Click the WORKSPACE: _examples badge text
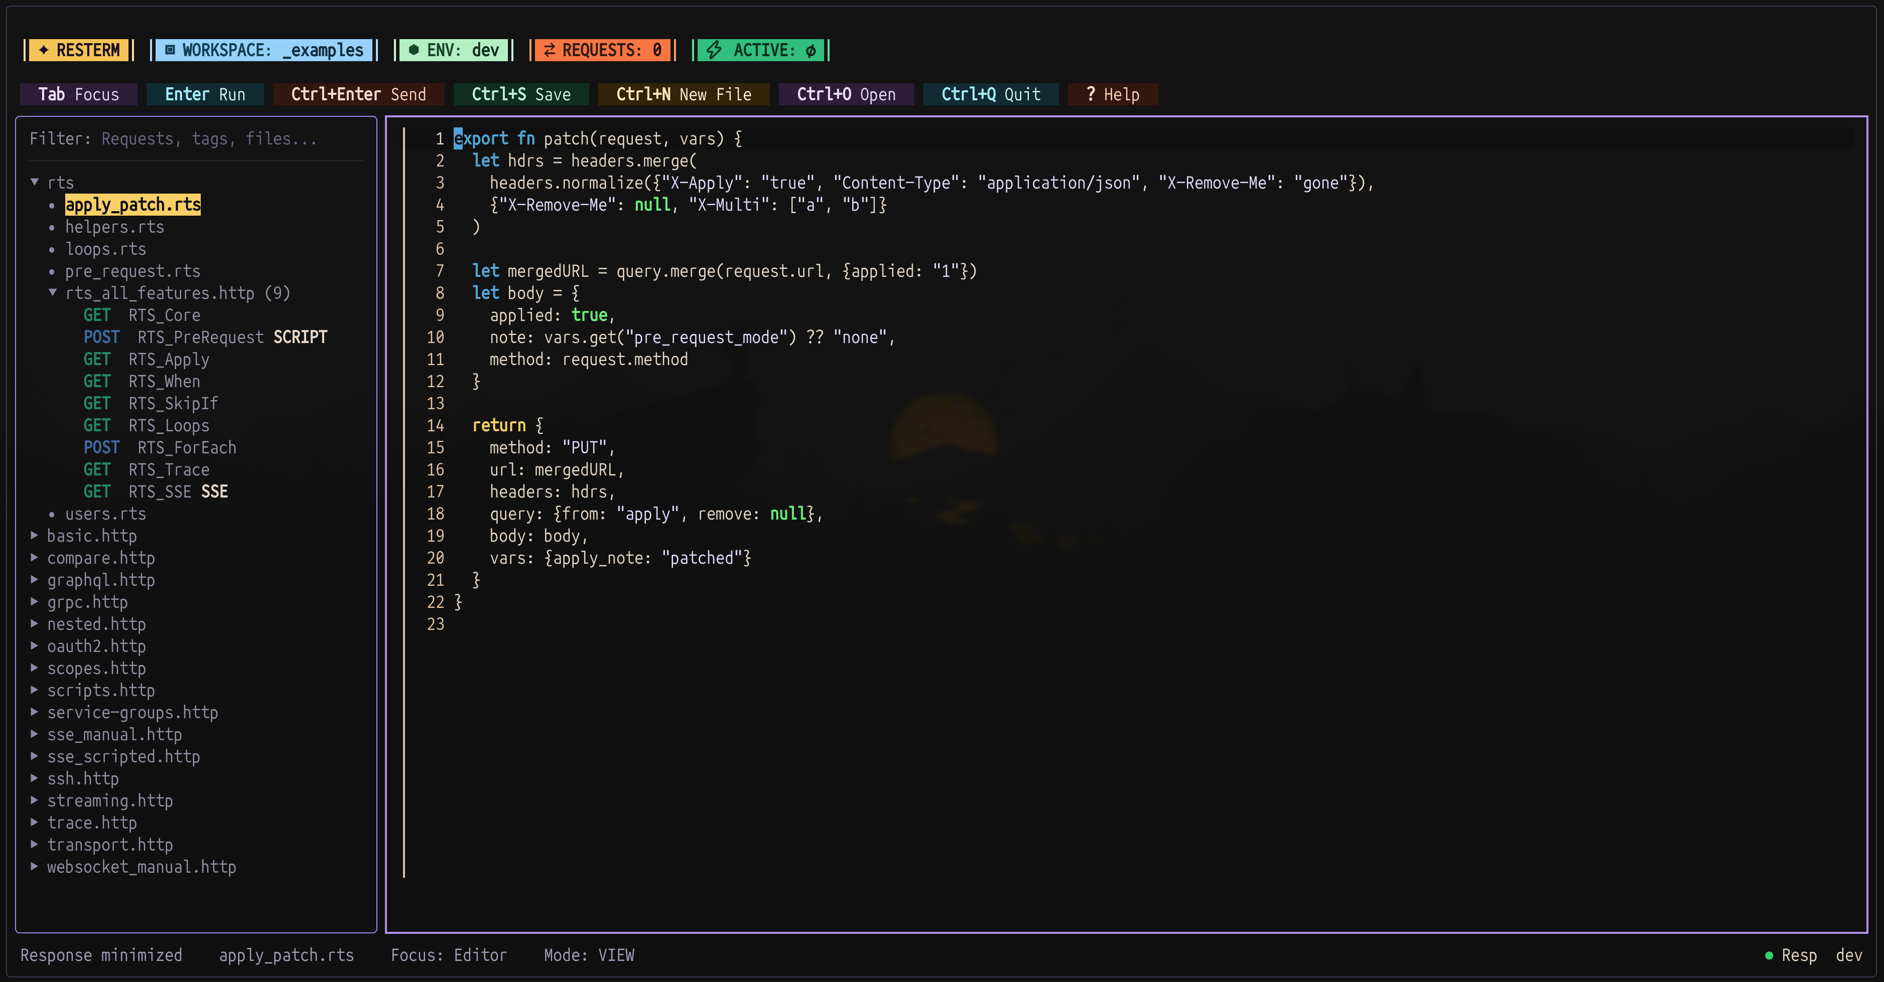The width and height of the screenshot is (1884, 982). (273, 51)
